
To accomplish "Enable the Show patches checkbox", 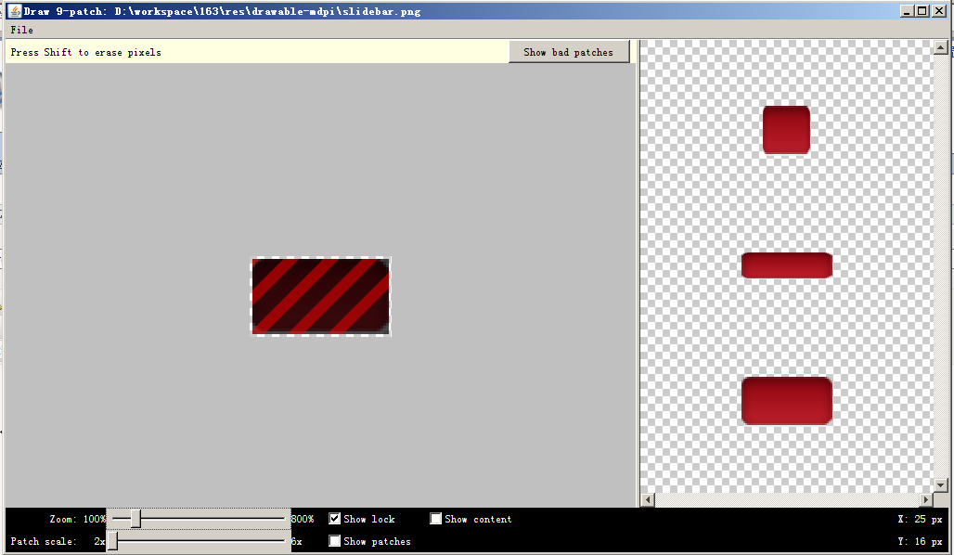I will [335, 540].
